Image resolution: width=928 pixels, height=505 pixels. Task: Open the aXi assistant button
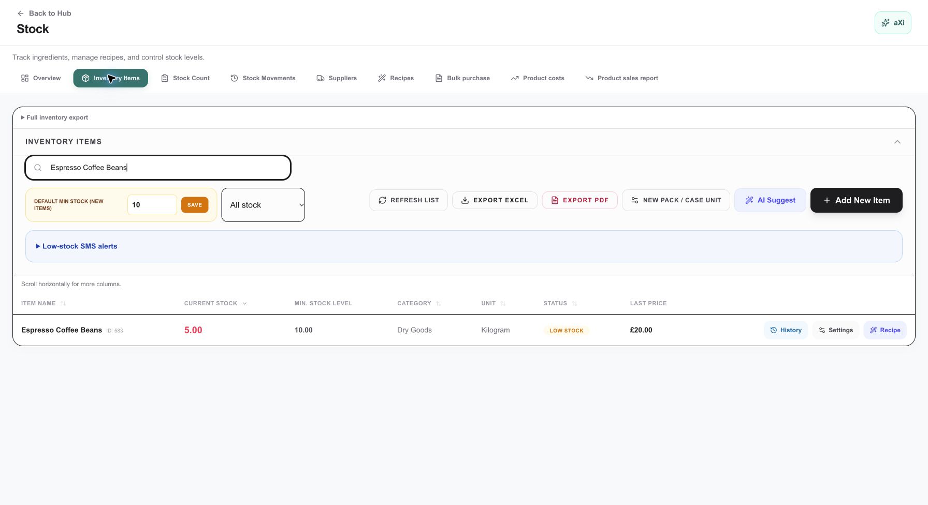tap(893, 23)
